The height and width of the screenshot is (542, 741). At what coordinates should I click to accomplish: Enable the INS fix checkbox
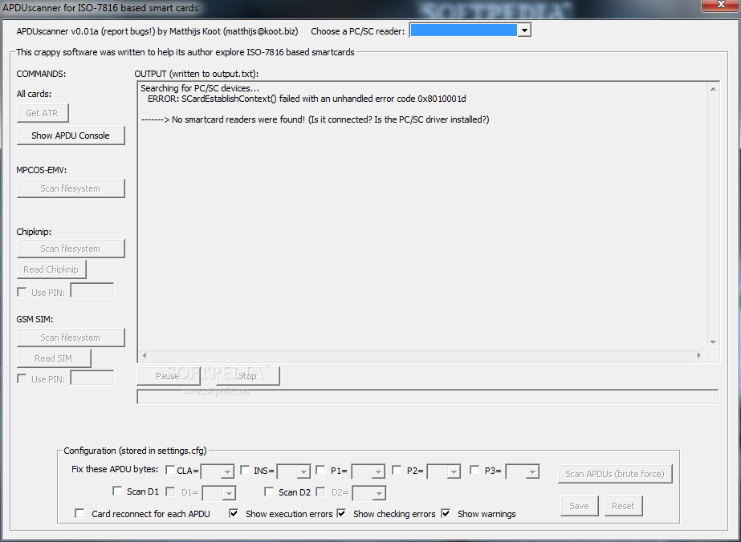click(x=245, y=470)
